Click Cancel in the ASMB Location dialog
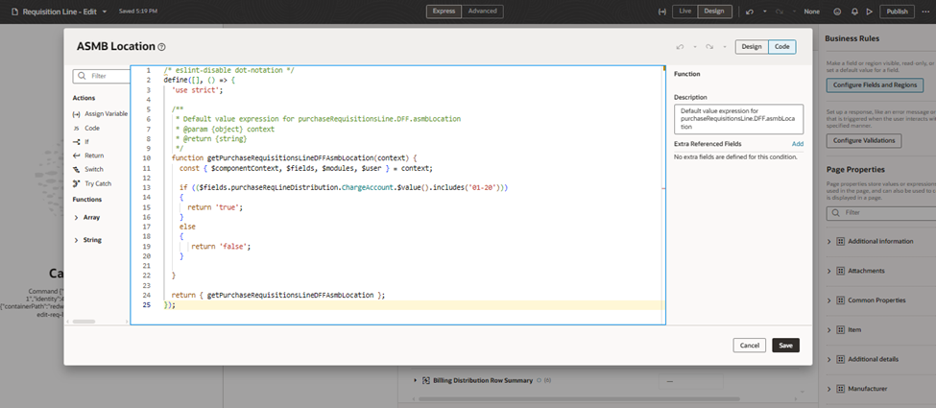 point(749,346)
